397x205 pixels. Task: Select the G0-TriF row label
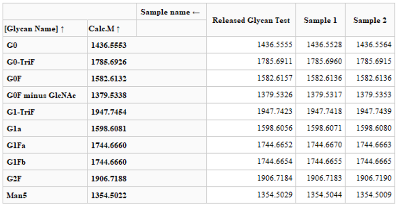click(21, 62)
